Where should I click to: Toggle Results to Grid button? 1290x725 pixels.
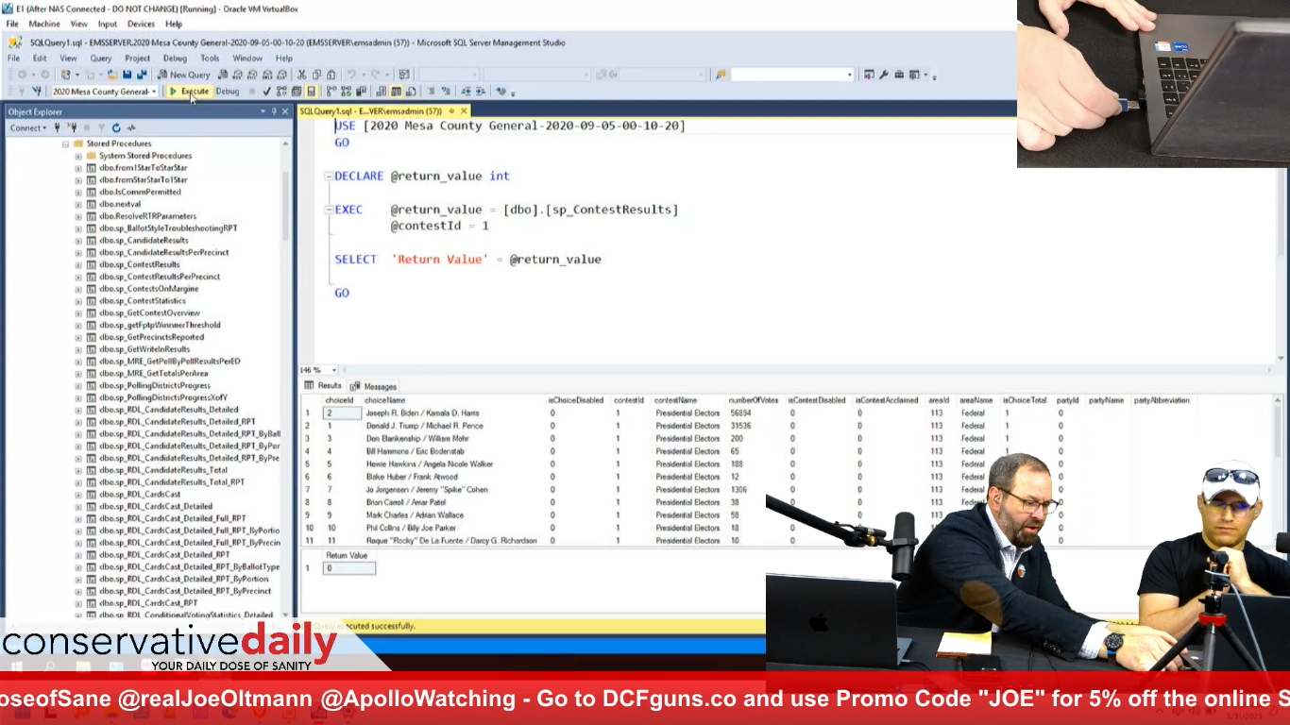point(397,92)
